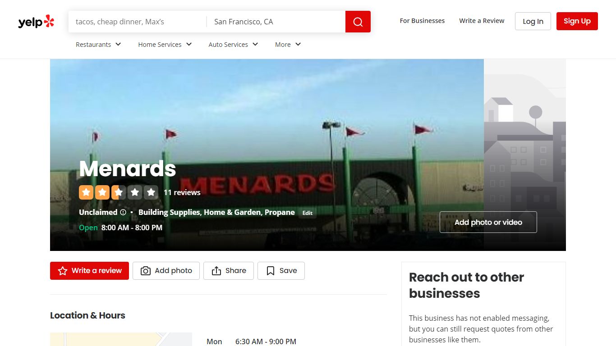616x346 pixels.
Task: Click the Mon 6:30 AM - 9:00 PM row
Action: tap(251, 341)
